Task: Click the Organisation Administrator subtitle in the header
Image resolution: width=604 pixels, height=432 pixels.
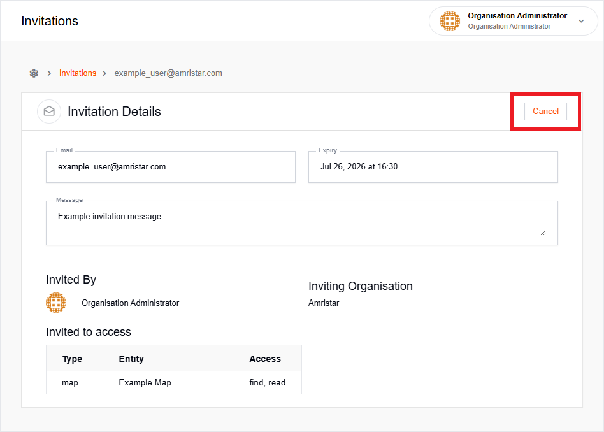Action: click(509, 26)
